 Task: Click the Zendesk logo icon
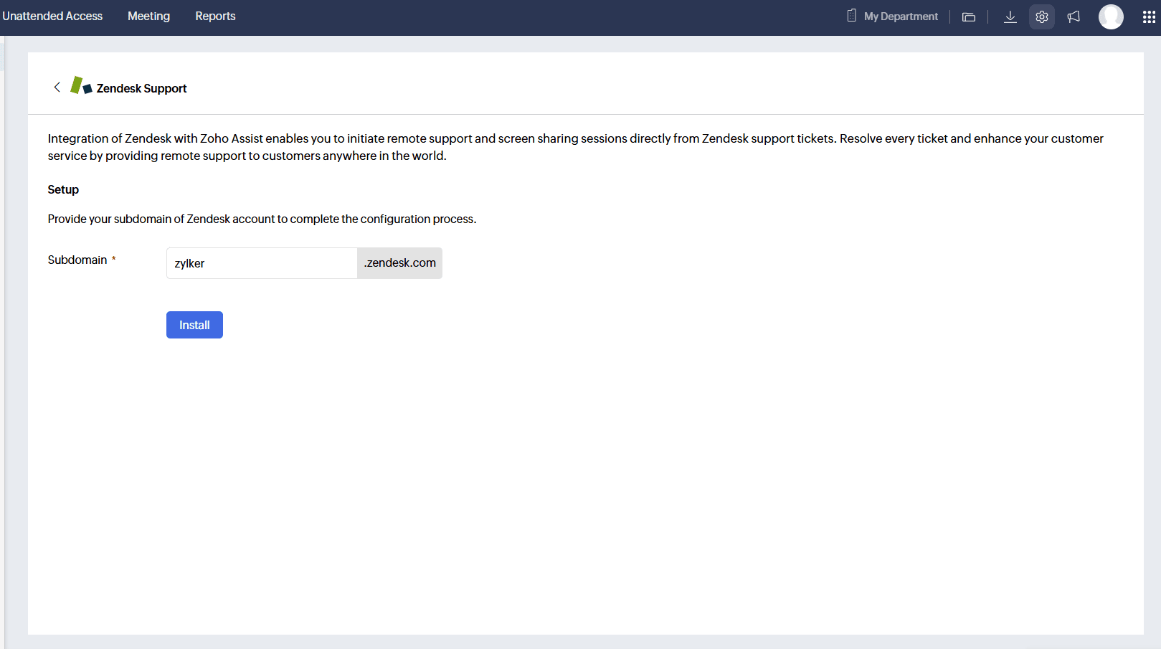81,86
